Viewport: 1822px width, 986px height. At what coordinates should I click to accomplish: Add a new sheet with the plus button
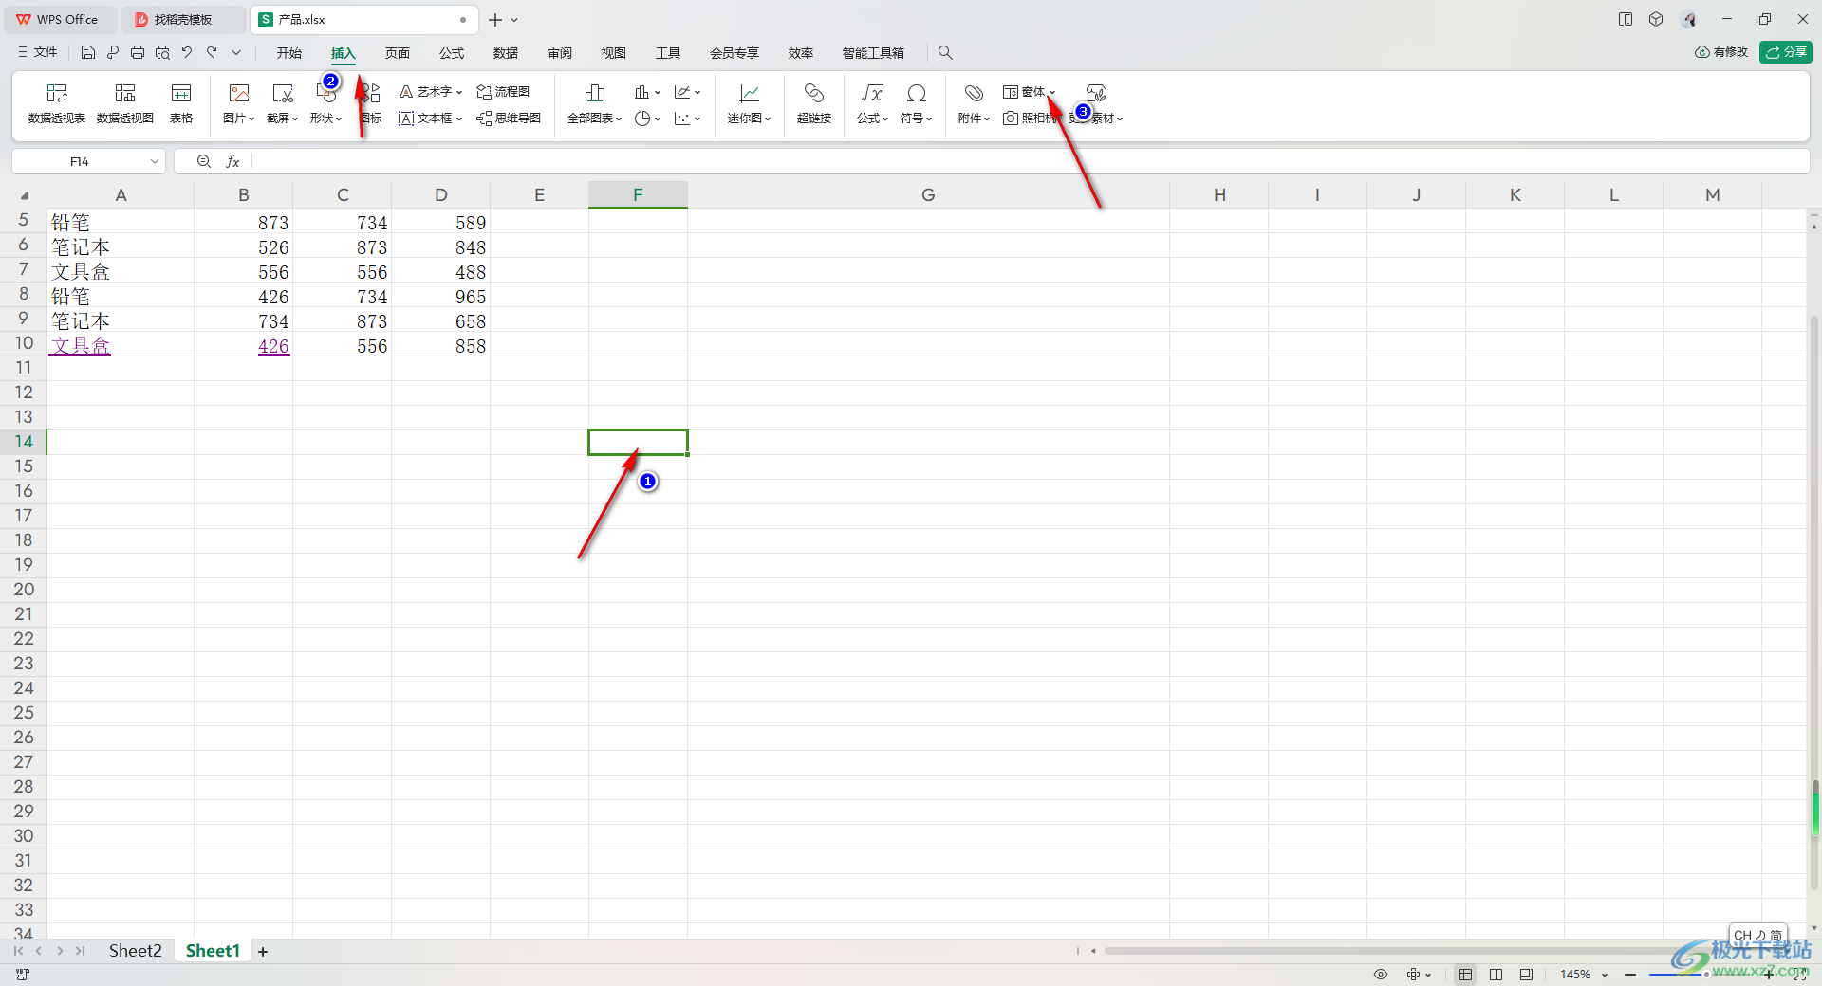click(263, 952)
